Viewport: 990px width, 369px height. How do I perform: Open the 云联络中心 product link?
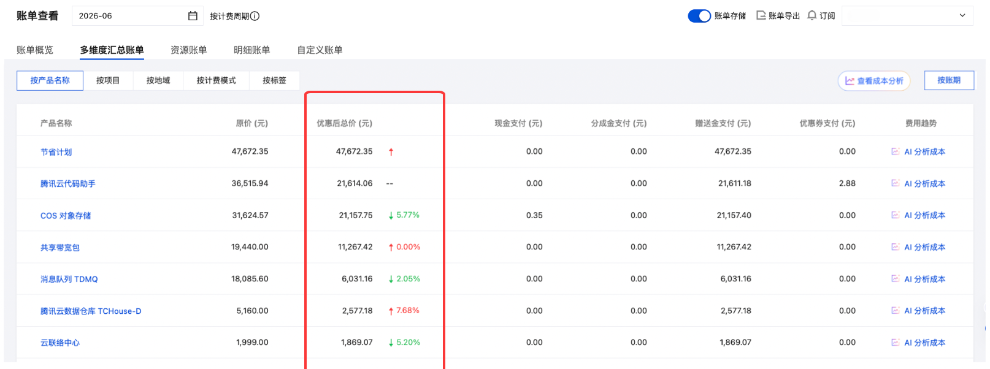[60, 343]
